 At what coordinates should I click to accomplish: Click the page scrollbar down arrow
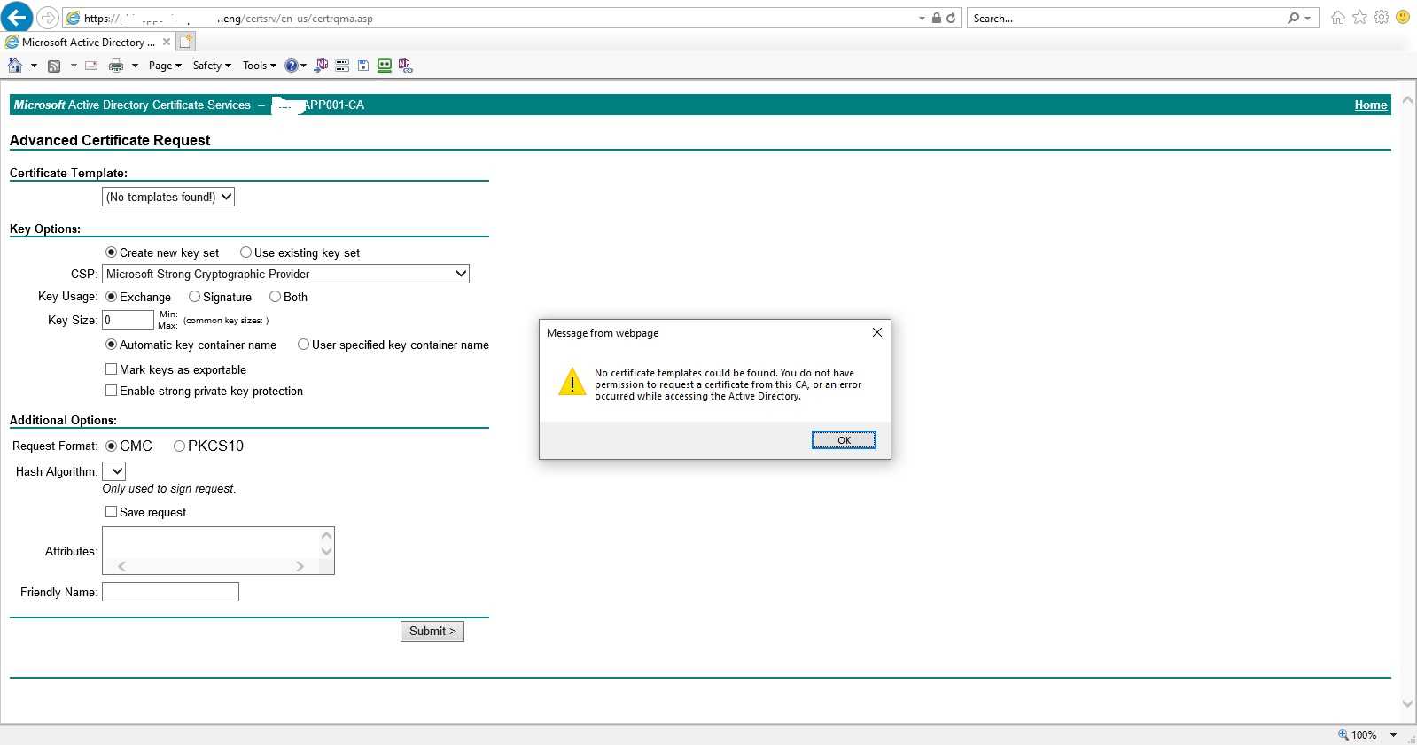coord(1407,704)
